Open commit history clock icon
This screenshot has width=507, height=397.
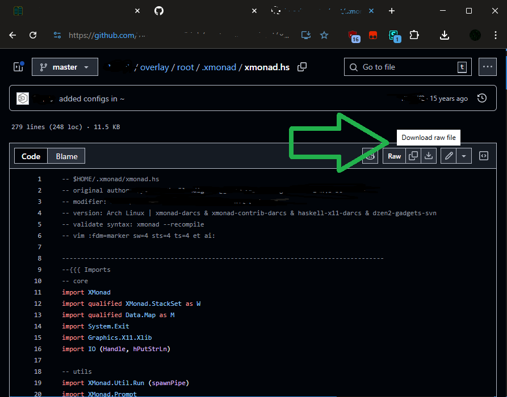pos(482,98)
